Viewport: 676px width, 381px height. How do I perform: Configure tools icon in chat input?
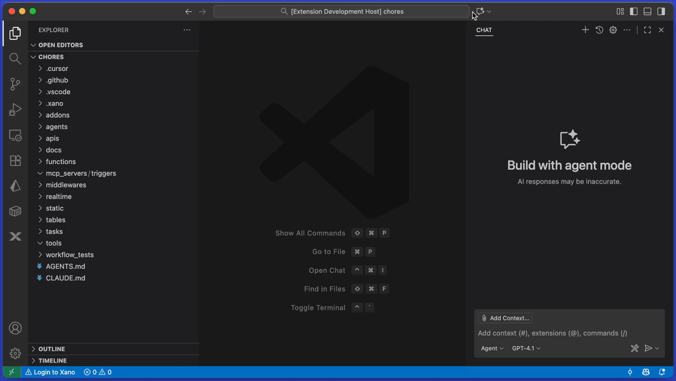635,348
